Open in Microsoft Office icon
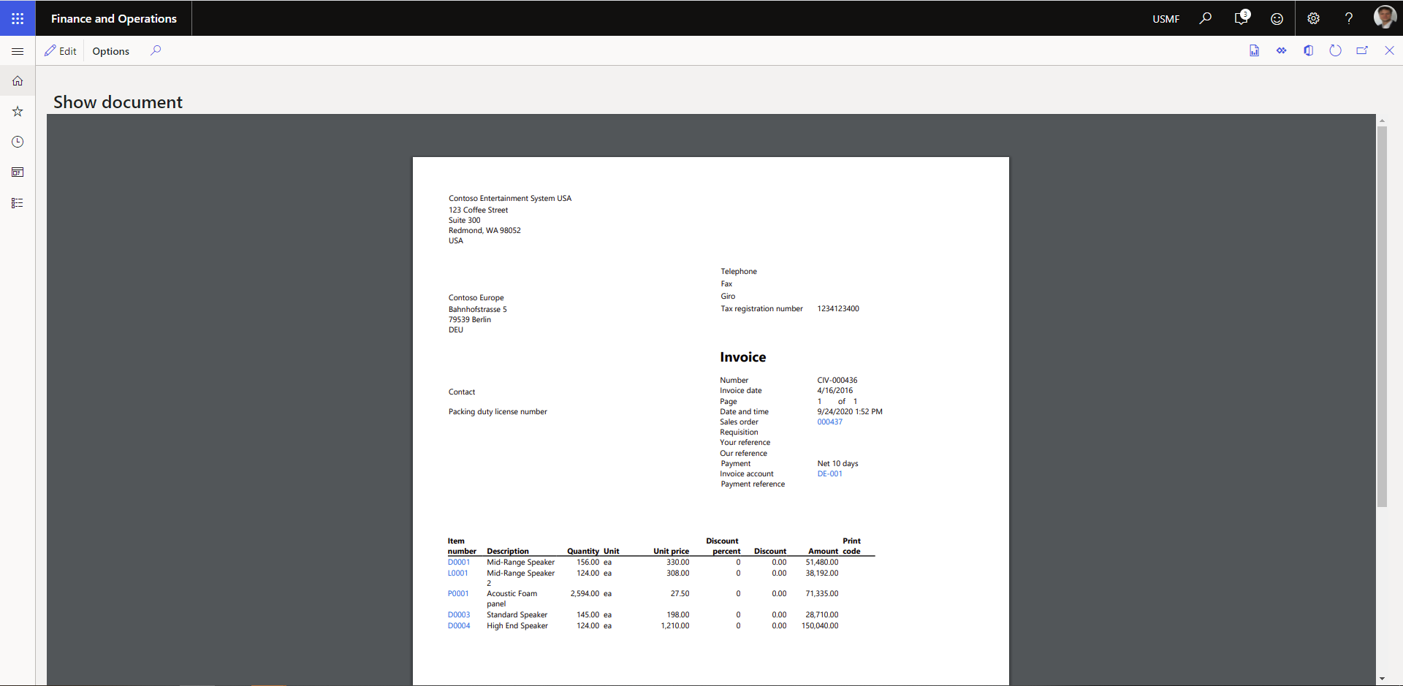Screen dimensions: 1403x686 tap(1308, 50)
